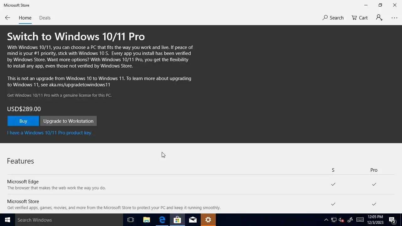Open the See more ellipsis menu

click(x=394, y=18)
